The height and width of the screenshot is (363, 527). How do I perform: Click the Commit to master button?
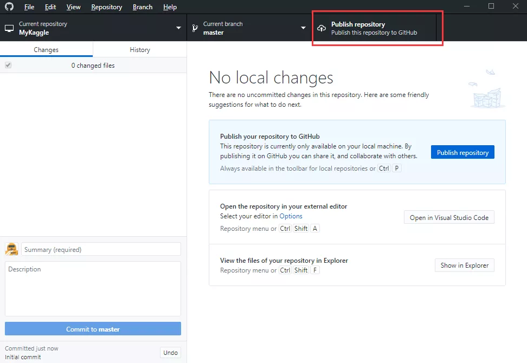[93, 329]
